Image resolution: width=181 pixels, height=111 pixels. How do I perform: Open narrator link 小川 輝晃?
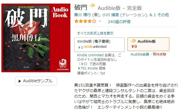pyautogui.click(x=110, y=15)
